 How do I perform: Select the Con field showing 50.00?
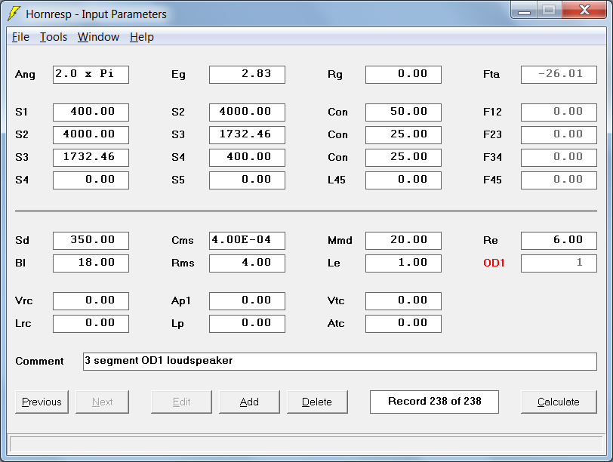tap(403, 112)
